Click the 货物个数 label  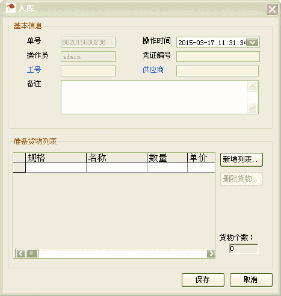click(236, 238)
